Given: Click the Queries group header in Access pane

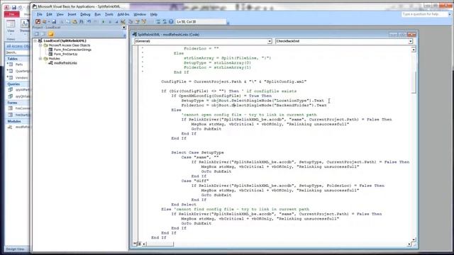Looking at the screenshot, I should [17, 84].
